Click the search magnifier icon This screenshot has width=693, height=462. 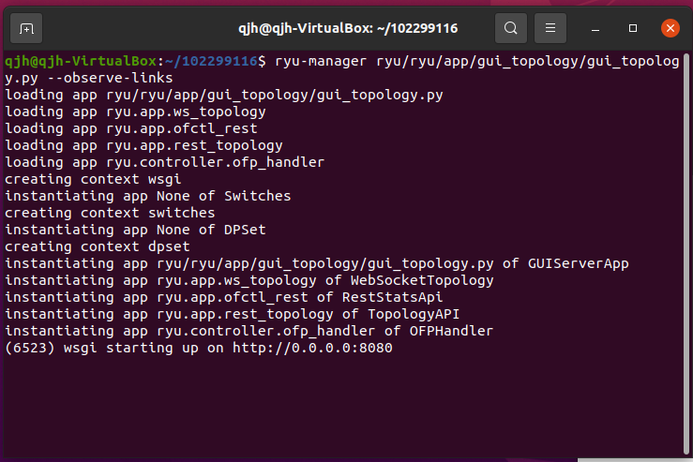point(510,28)
